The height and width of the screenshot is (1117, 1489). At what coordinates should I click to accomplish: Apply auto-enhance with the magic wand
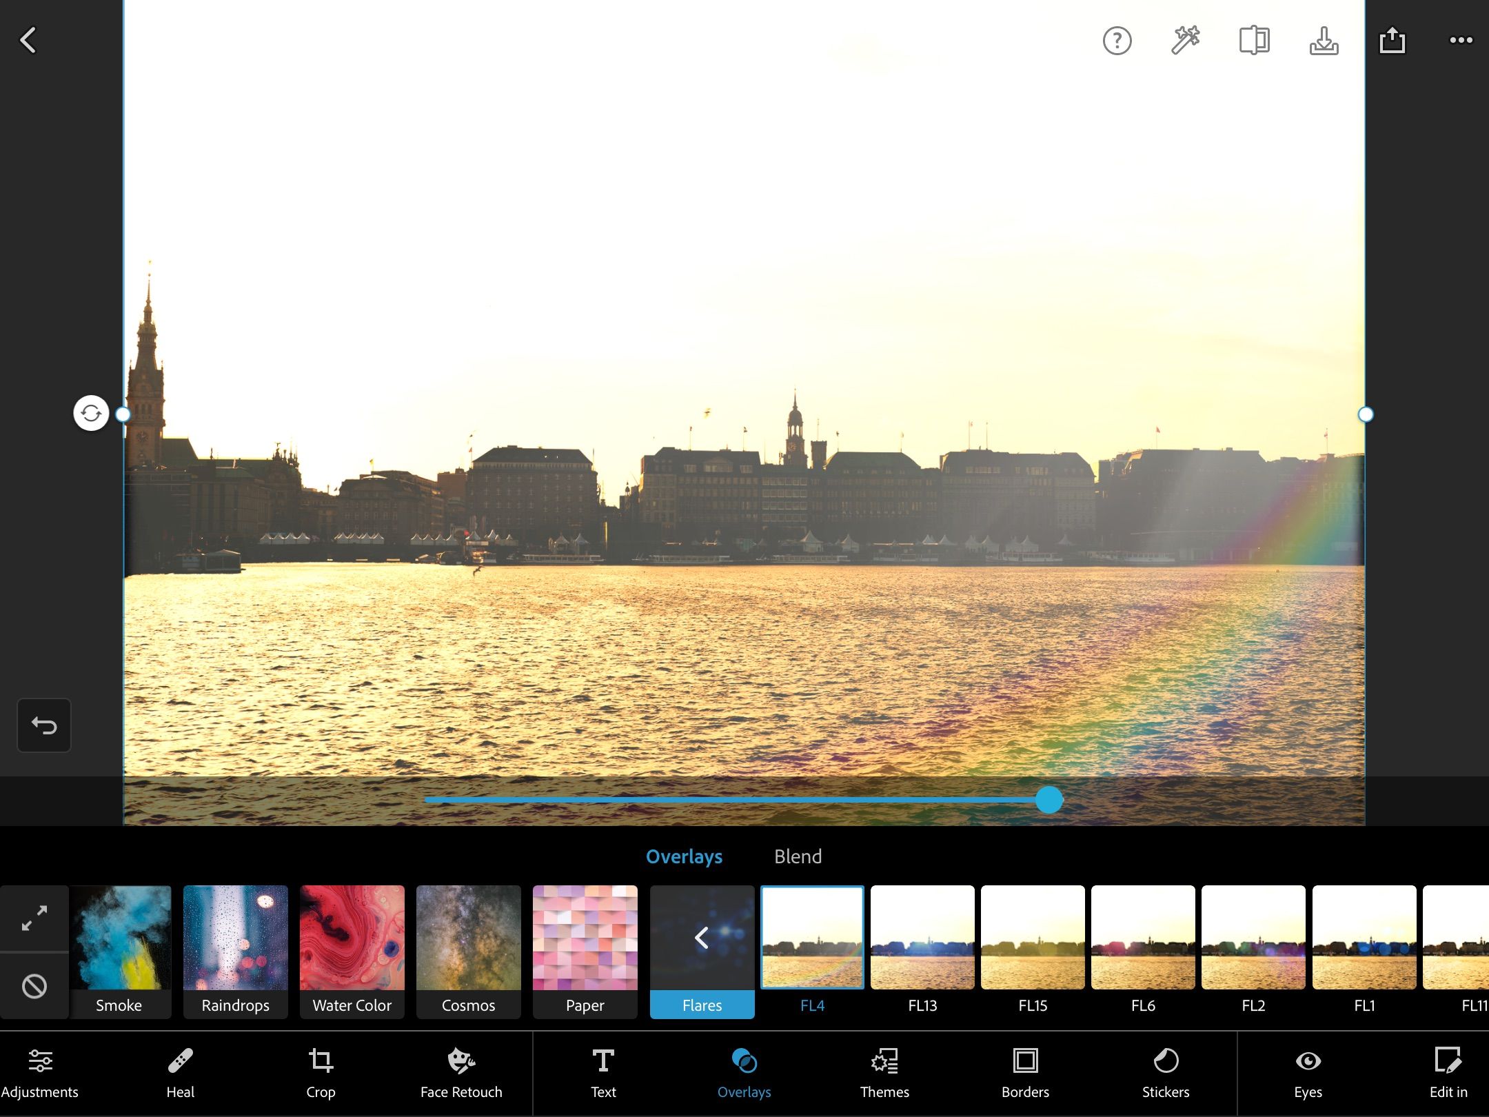(1186, 41)
